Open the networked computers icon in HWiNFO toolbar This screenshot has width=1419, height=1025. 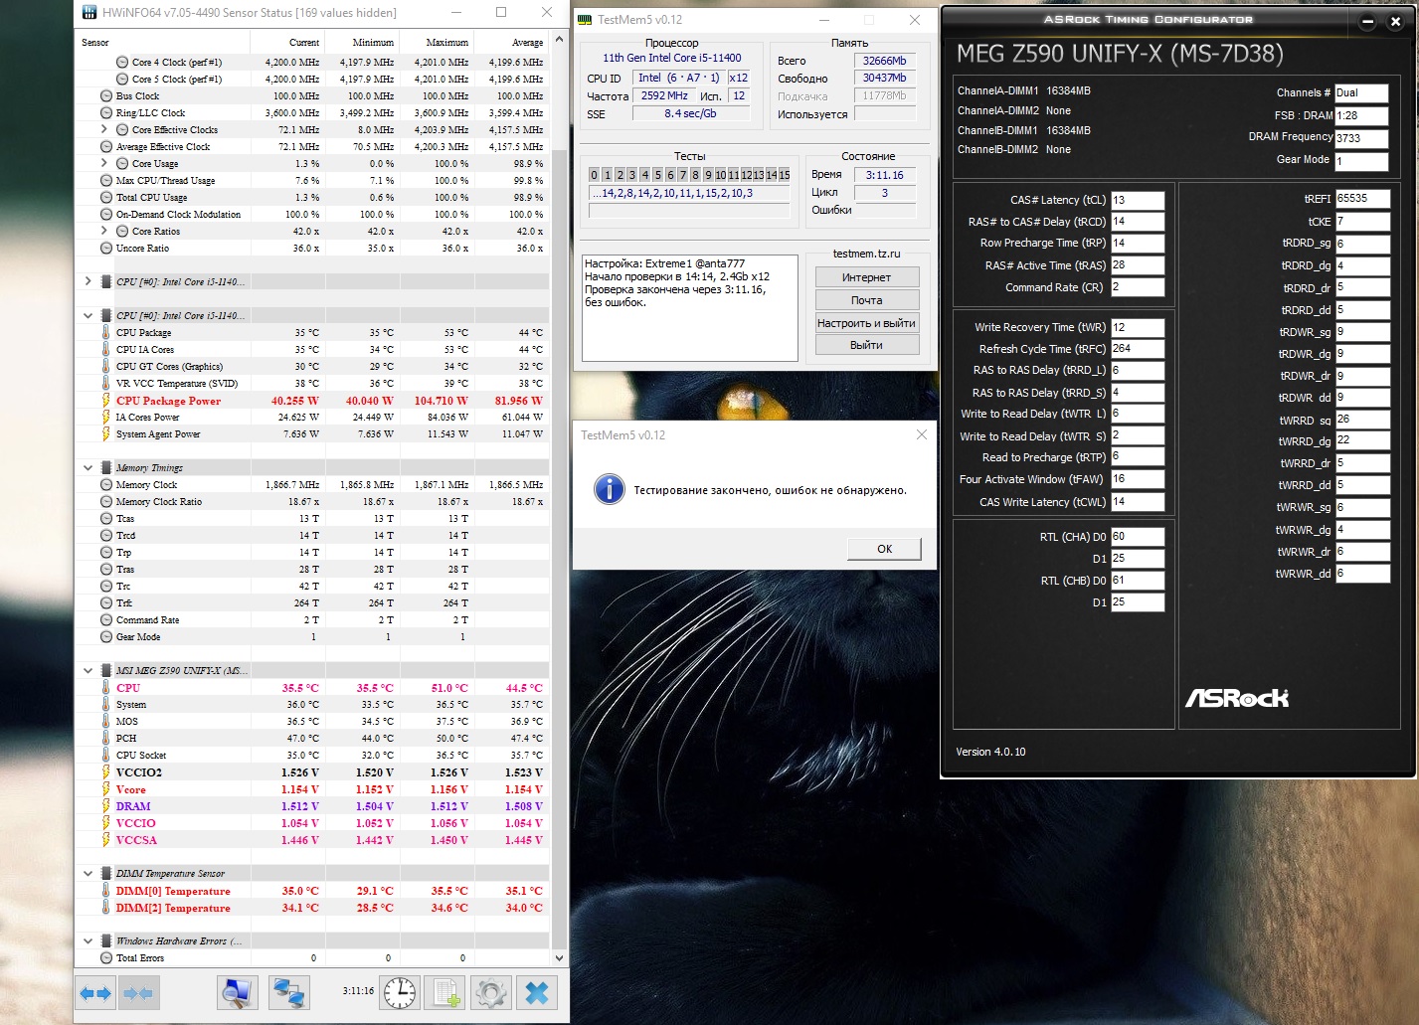[x=289, y=992]
